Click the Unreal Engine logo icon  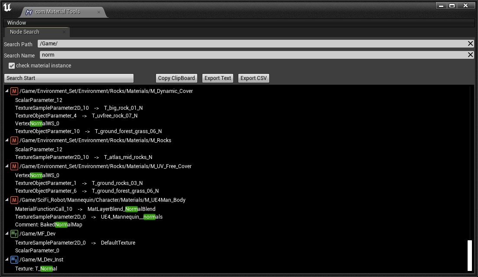7,8
